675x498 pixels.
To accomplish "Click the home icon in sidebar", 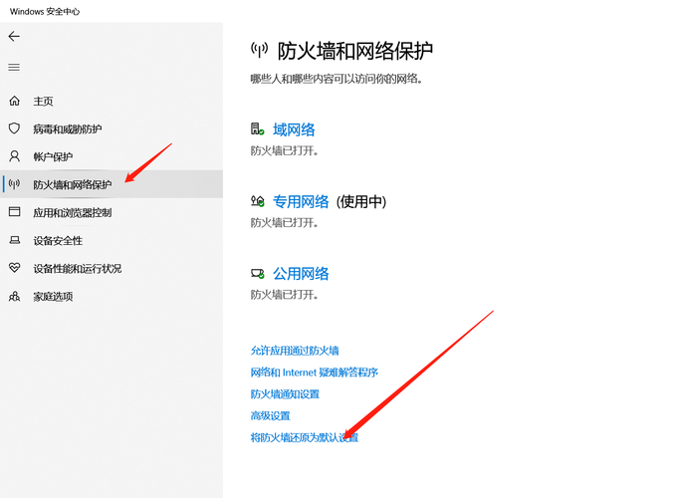I will [14, 101].
